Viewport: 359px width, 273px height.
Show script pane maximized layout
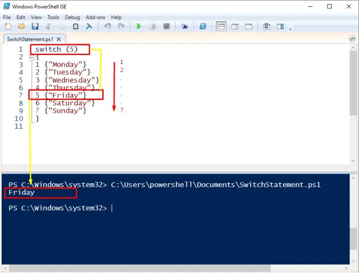248,26
